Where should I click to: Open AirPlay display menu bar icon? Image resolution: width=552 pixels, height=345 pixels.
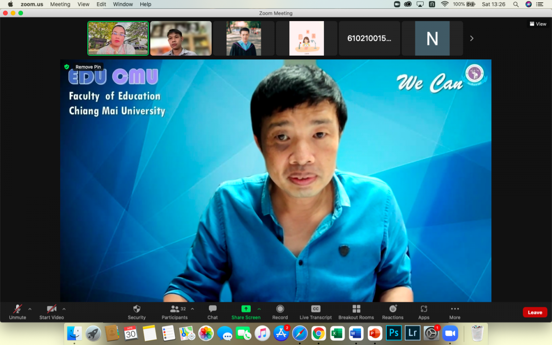point(420,4)
